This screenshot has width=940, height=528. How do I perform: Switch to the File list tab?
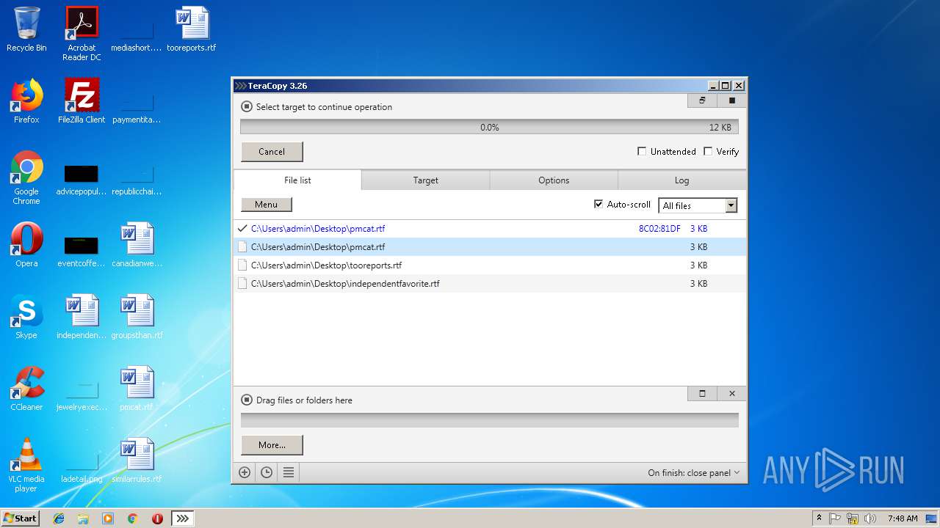click(x=297, y=180)
